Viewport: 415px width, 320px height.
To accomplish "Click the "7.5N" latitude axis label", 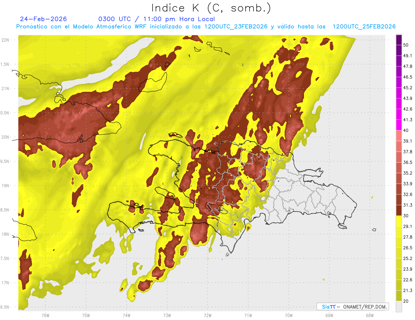I will (x=5, y=259).
